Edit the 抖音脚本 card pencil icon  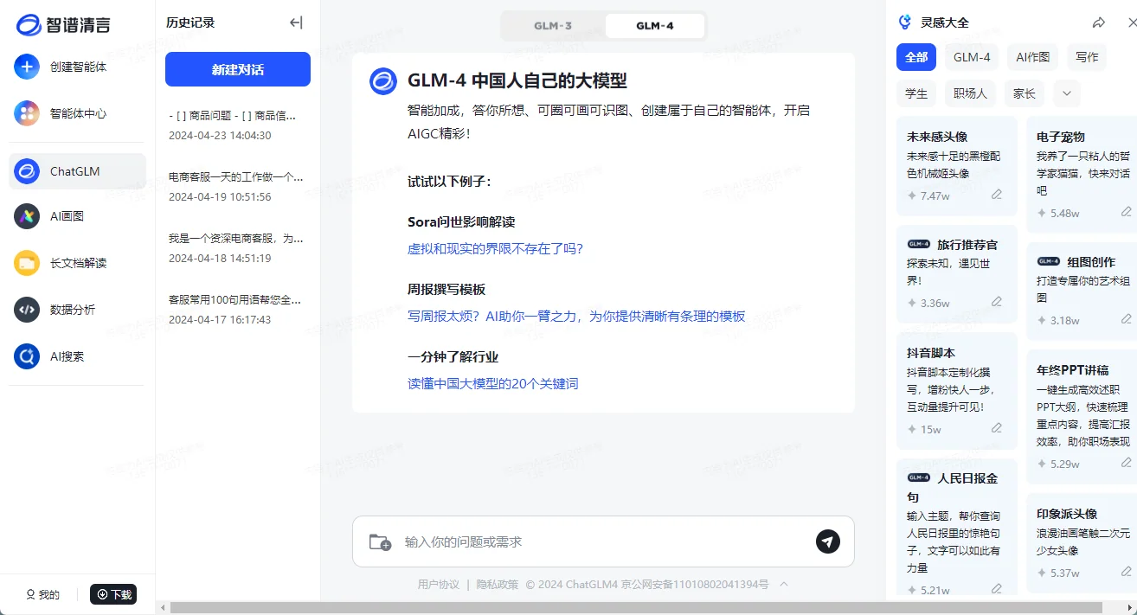click(x=997, y=428)
